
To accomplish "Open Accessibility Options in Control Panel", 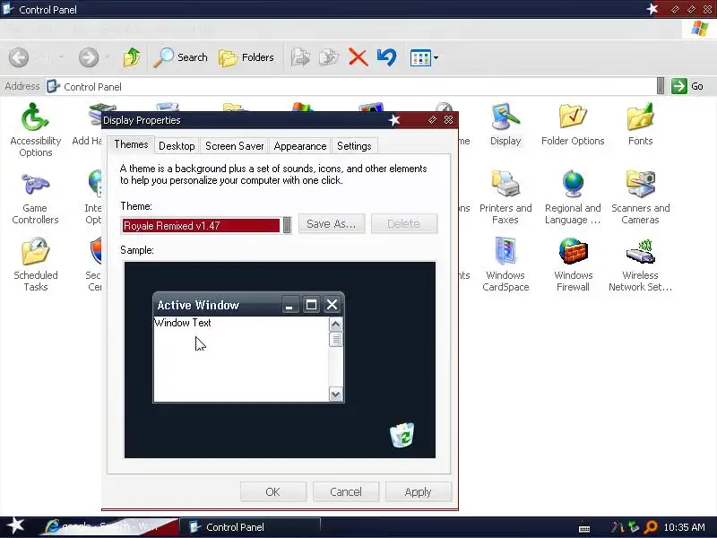I will point(35,129).
